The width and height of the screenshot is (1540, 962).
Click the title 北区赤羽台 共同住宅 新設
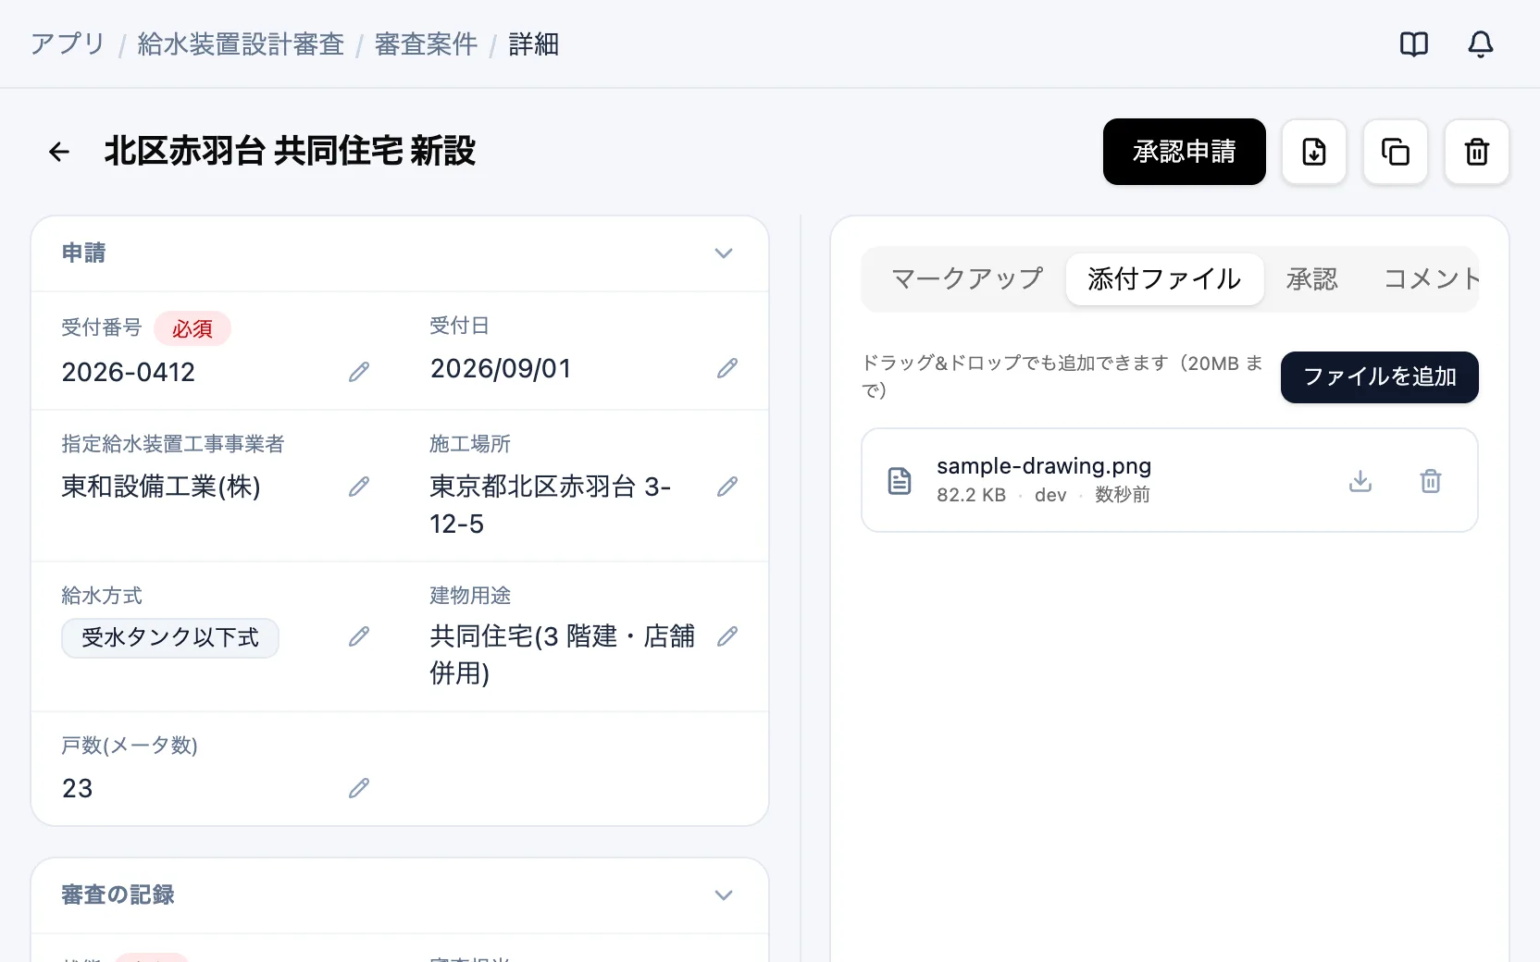[x=290, y=152]
